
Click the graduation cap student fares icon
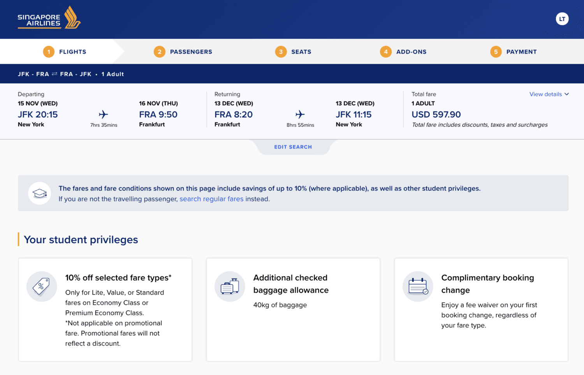[x=39, y=193]
